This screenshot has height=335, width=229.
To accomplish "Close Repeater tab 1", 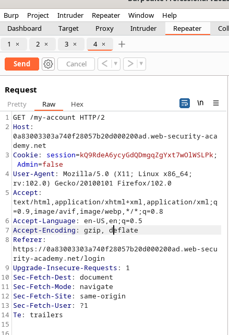I will [x=18, y=44].
